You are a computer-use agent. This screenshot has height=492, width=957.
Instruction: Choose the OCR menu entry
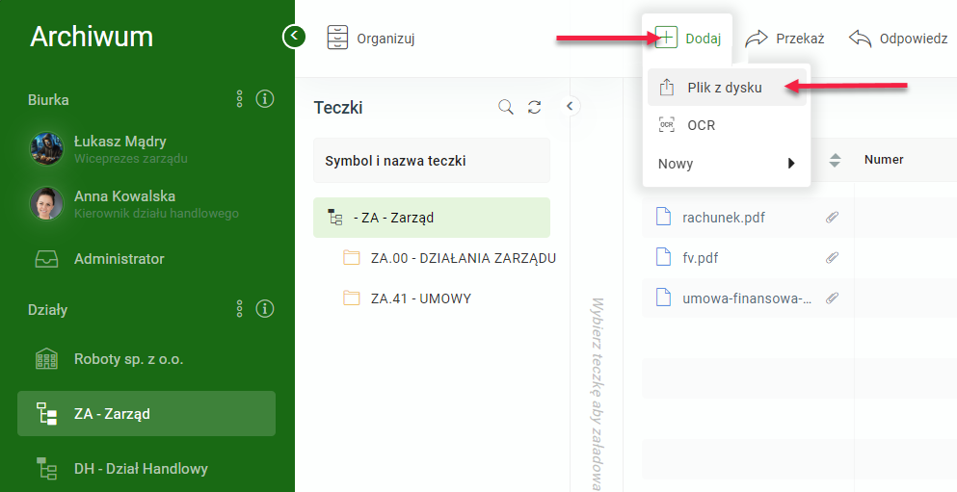pos(727,125)
